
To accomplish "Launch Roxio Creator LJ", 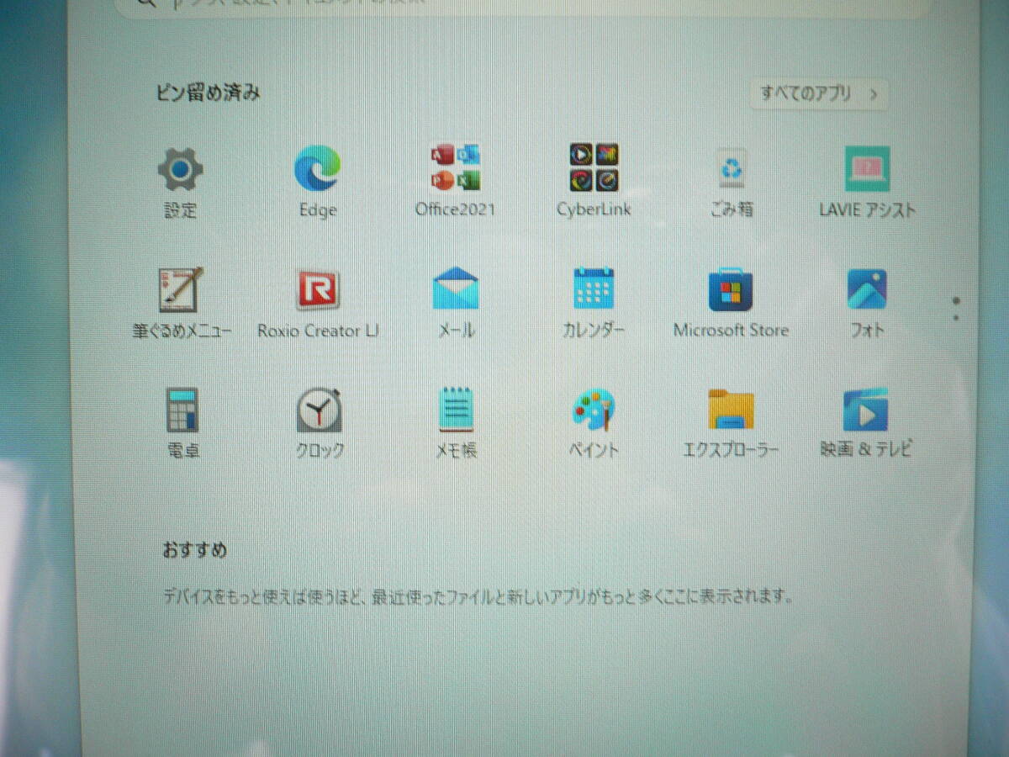I will 318,304.
